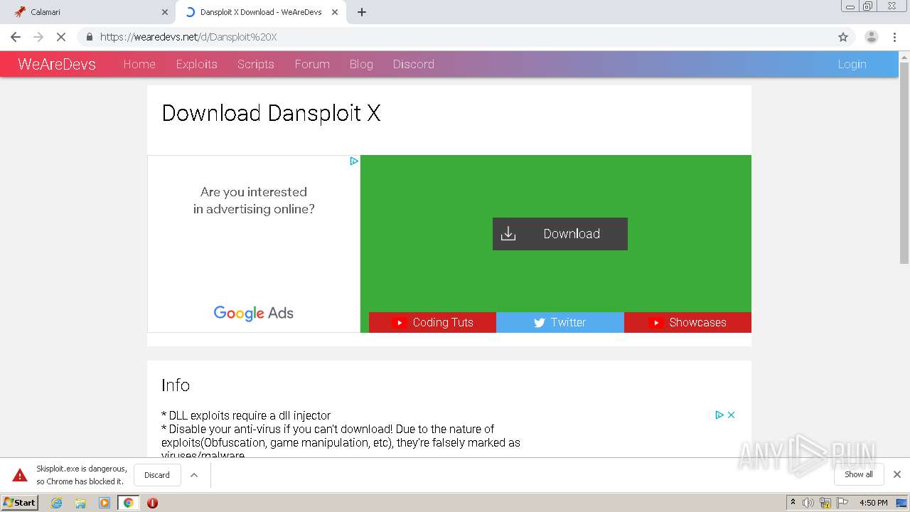Open the Scripts nav item
The height and width of the screenshot is (512, 910).
[x=256, y=64]
